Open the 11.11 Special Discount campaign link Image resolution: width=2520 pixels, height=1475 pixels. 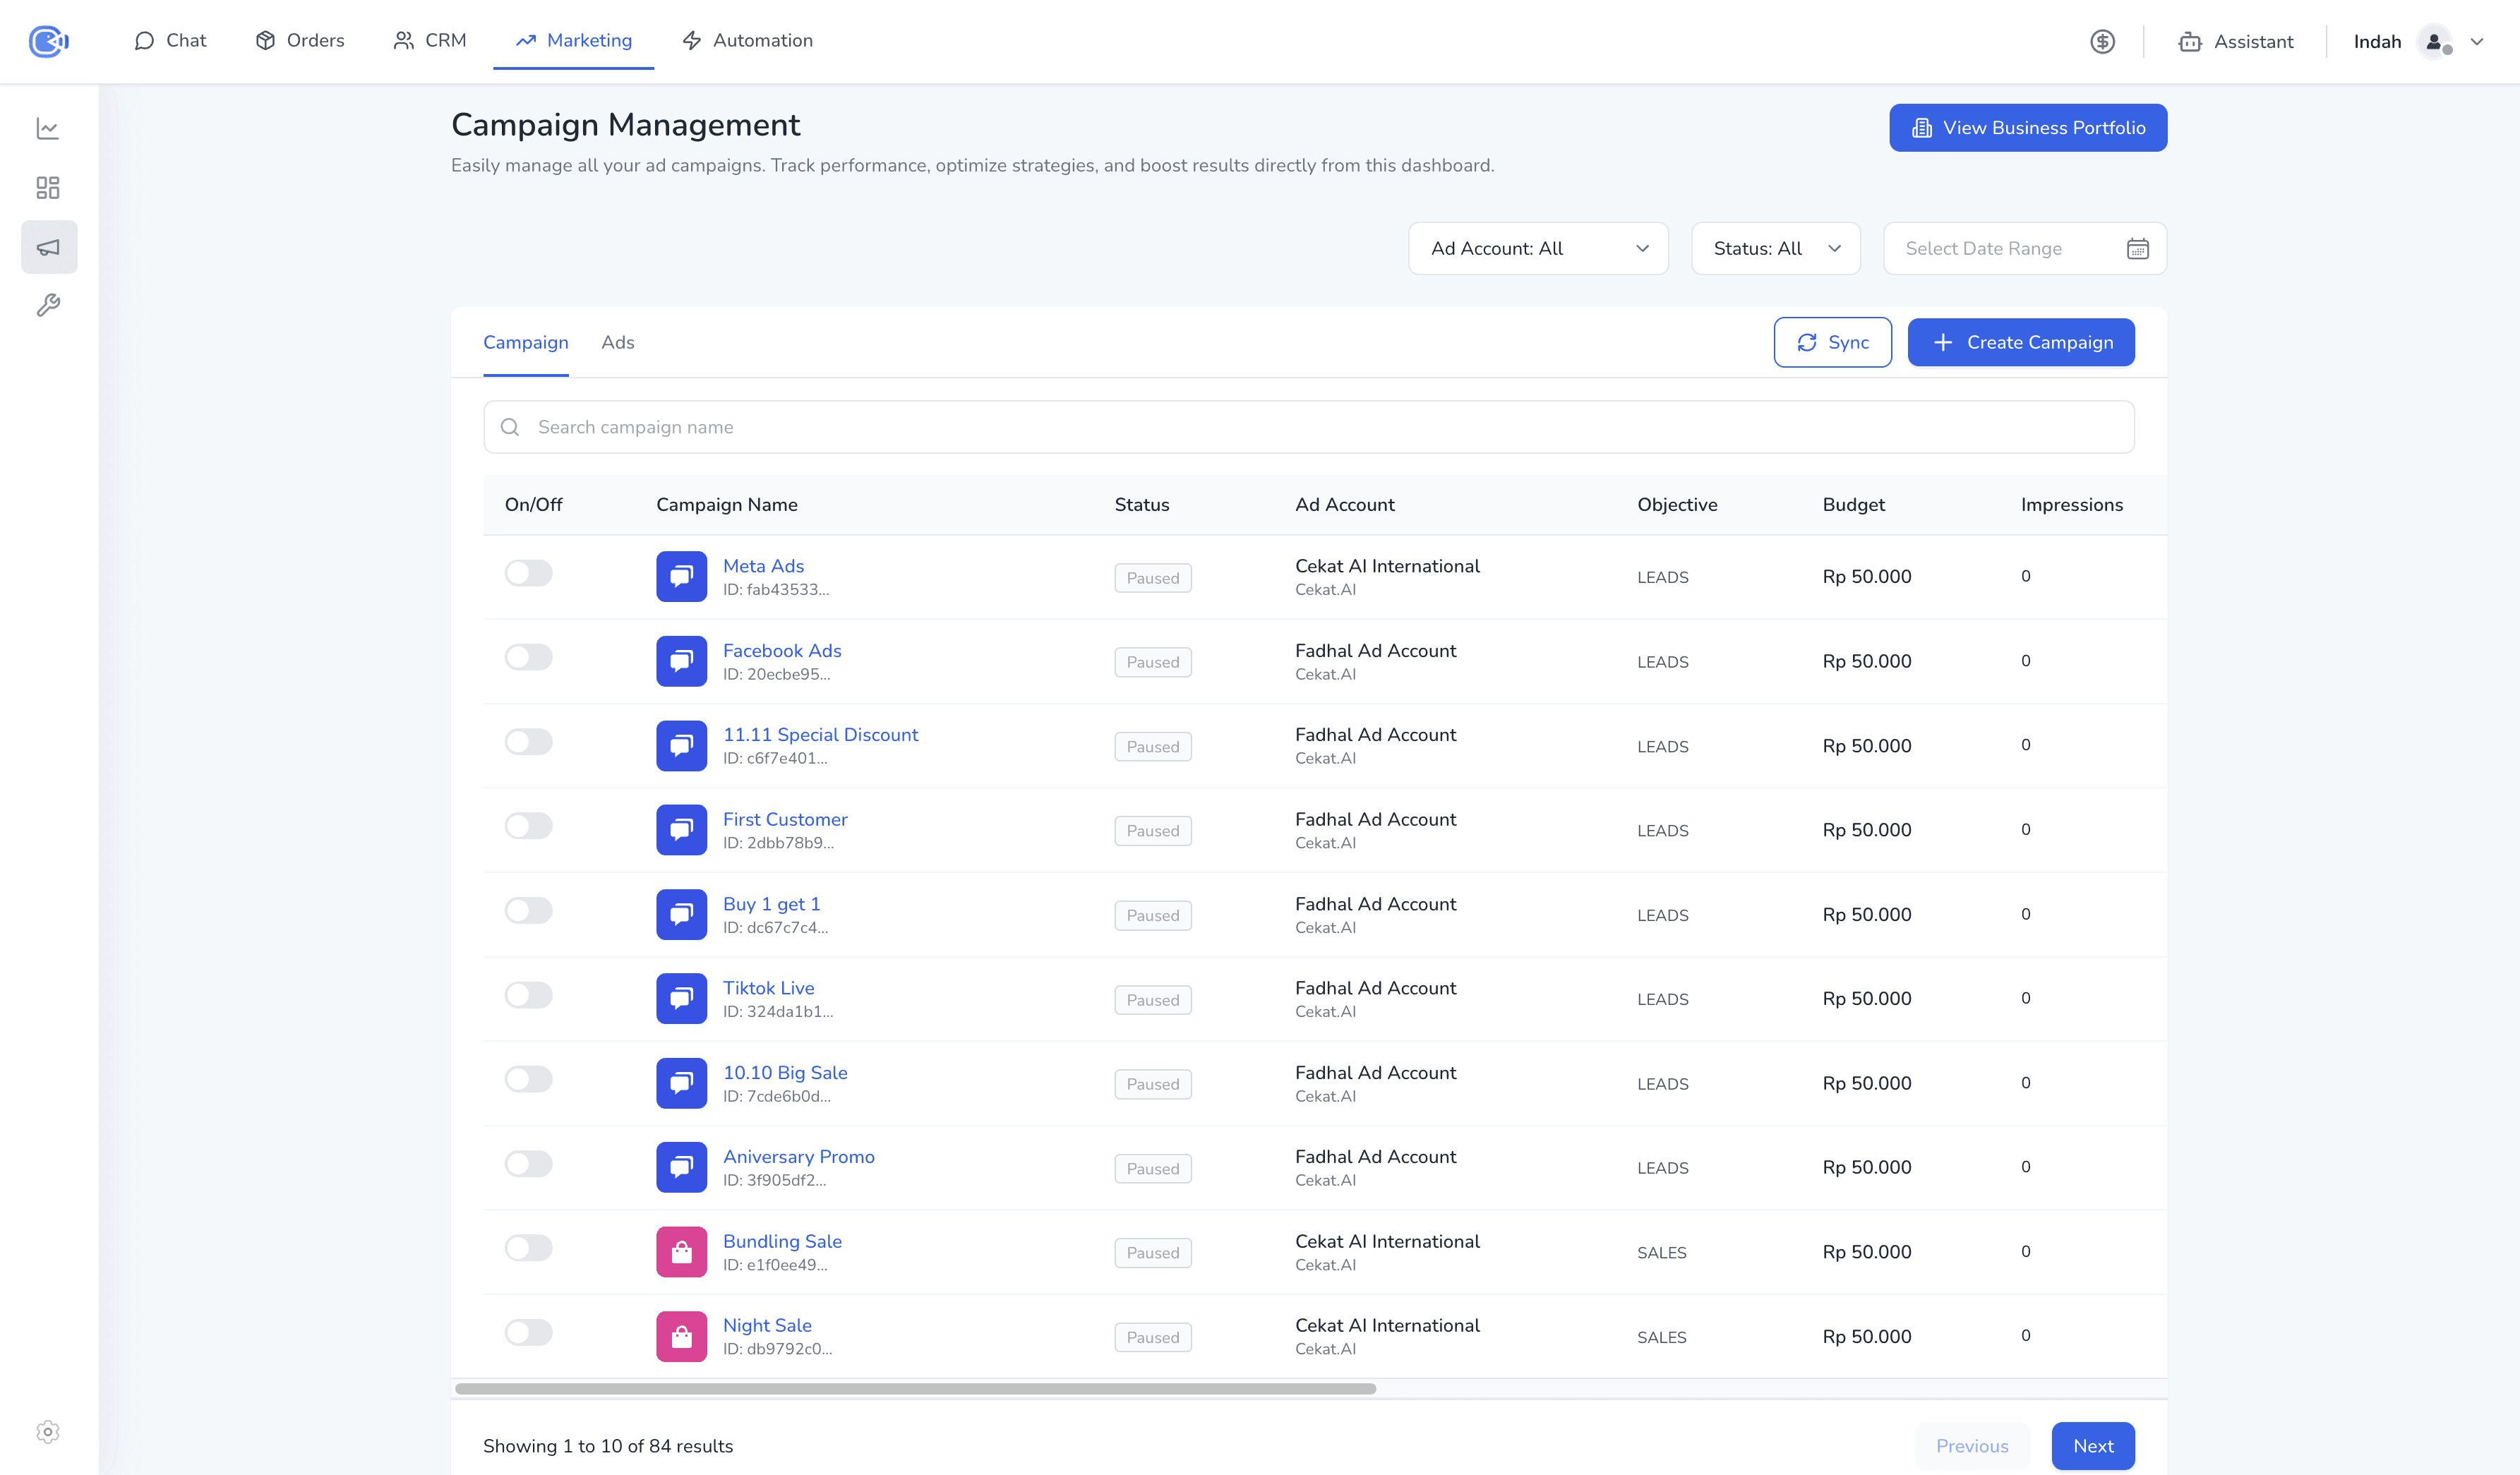coord(820,735)
